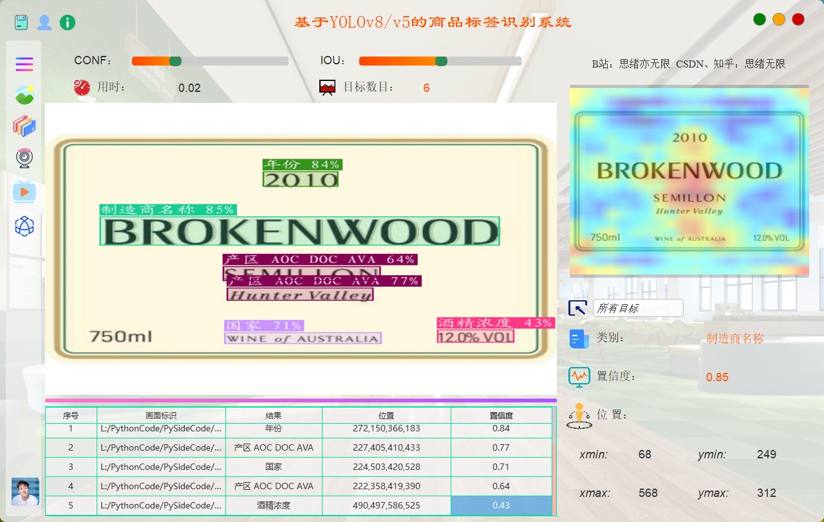Click the 制造商名称 category value text
This screenshot has height=522, width=824.
(735, 338)
